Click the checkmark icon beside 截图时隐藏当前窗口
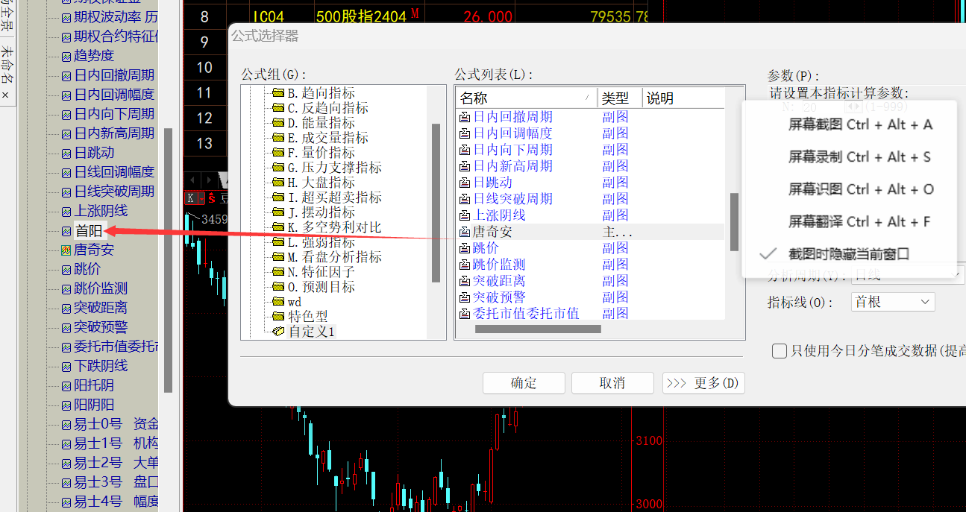This screenshot has width=966, height=512. click(768, 254)
